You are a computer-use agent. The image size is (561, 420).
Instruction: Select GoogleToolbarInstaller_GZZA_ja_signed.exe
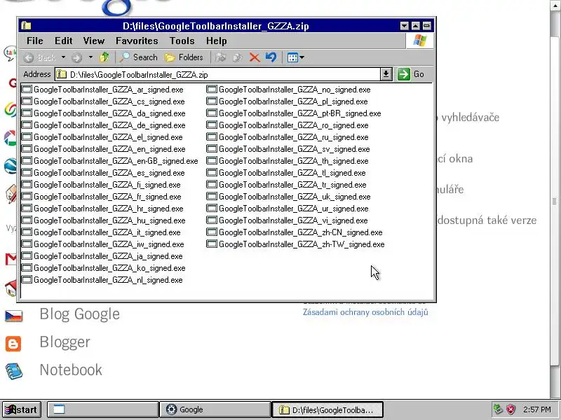[102, 256]
